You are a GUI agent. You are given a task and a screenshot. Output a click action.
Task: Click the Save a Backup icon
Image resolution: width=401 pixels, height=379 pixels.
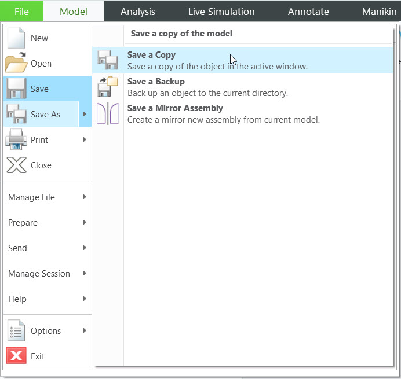[108, 87]
